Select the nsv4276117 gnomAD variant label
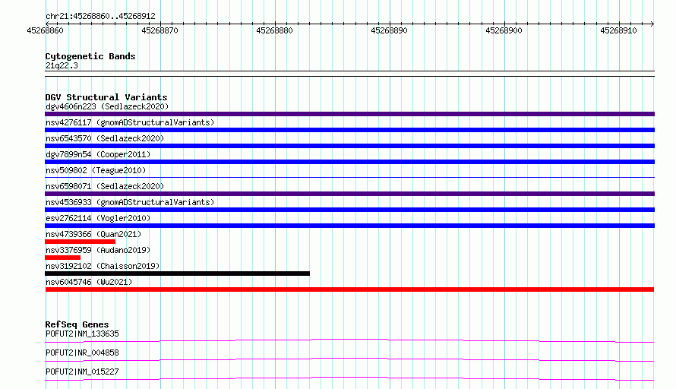Image resolution: width=676 pixels, height=389 pixels. click(130, 122)
